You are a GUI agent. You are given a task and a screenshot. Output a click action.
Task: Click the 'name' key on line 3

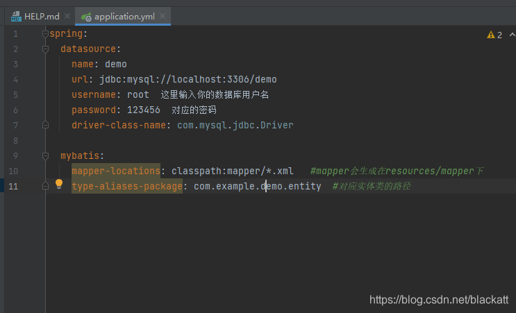pos(83,64)
